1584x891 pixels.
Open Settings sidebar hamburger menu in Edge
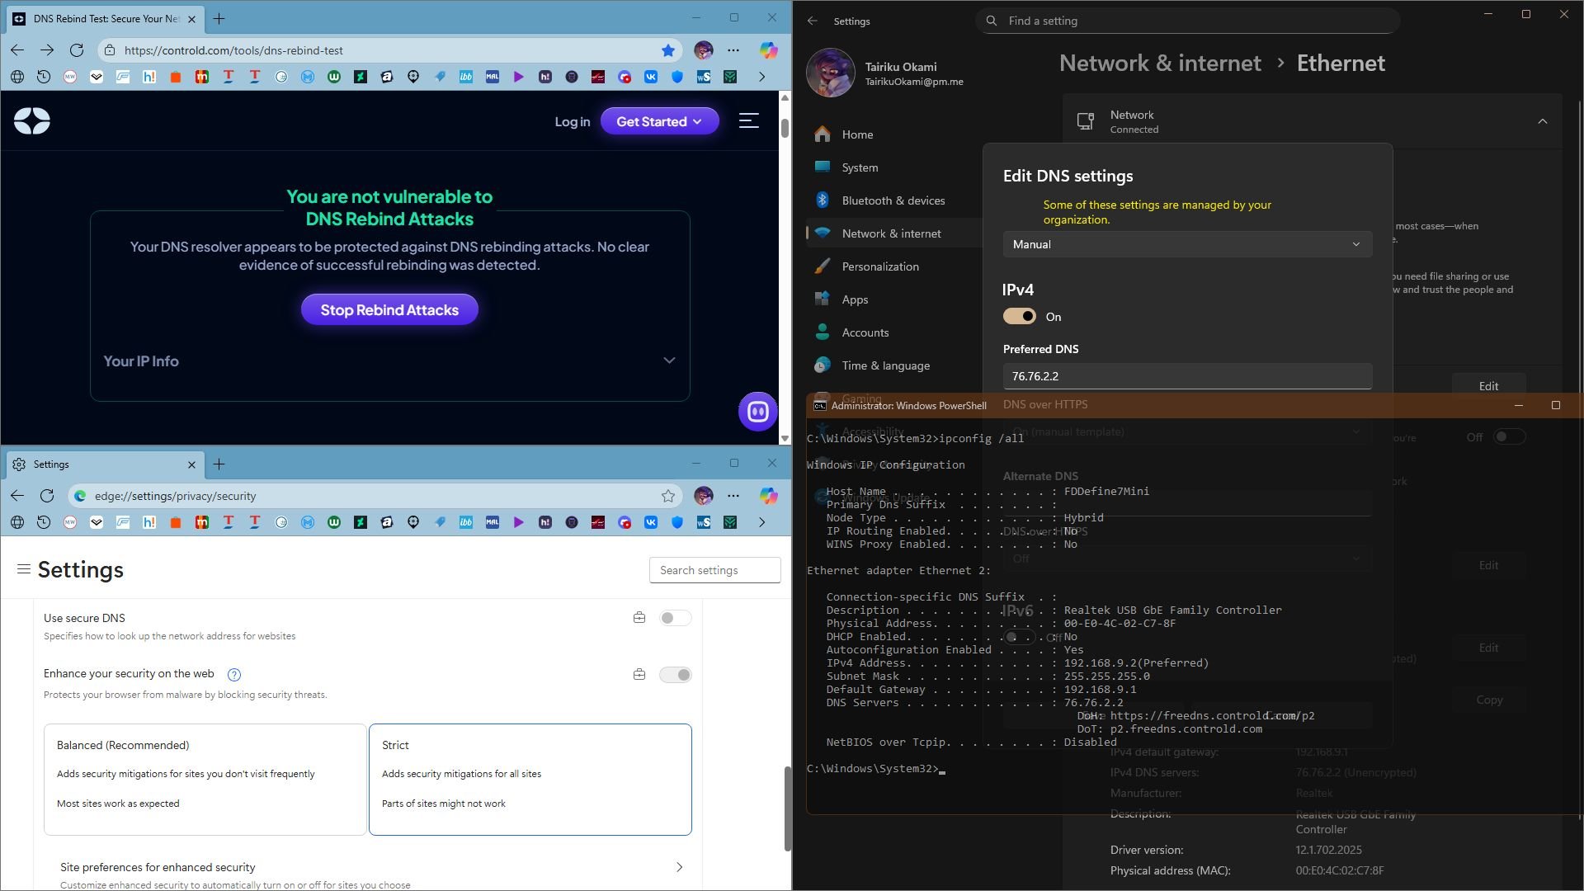pos(24,569)
